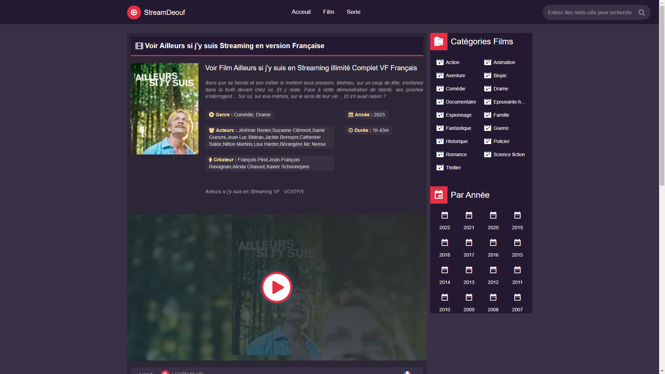Click the 'Voir Film Ailleurs si j'y suis' subtitle heading
This screenshot has width=665, height=374.
(x=311, y=68)
